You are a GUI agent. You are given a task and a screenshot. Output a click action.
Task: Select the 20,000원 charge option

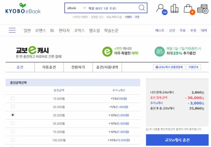pyautogui.click(x=13, y=107)
